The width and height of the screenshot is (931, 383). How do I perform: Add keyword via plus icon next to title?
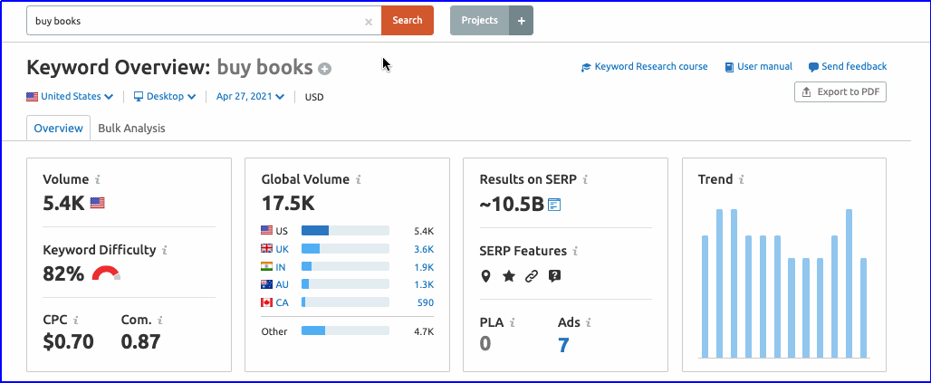[325, 69]
